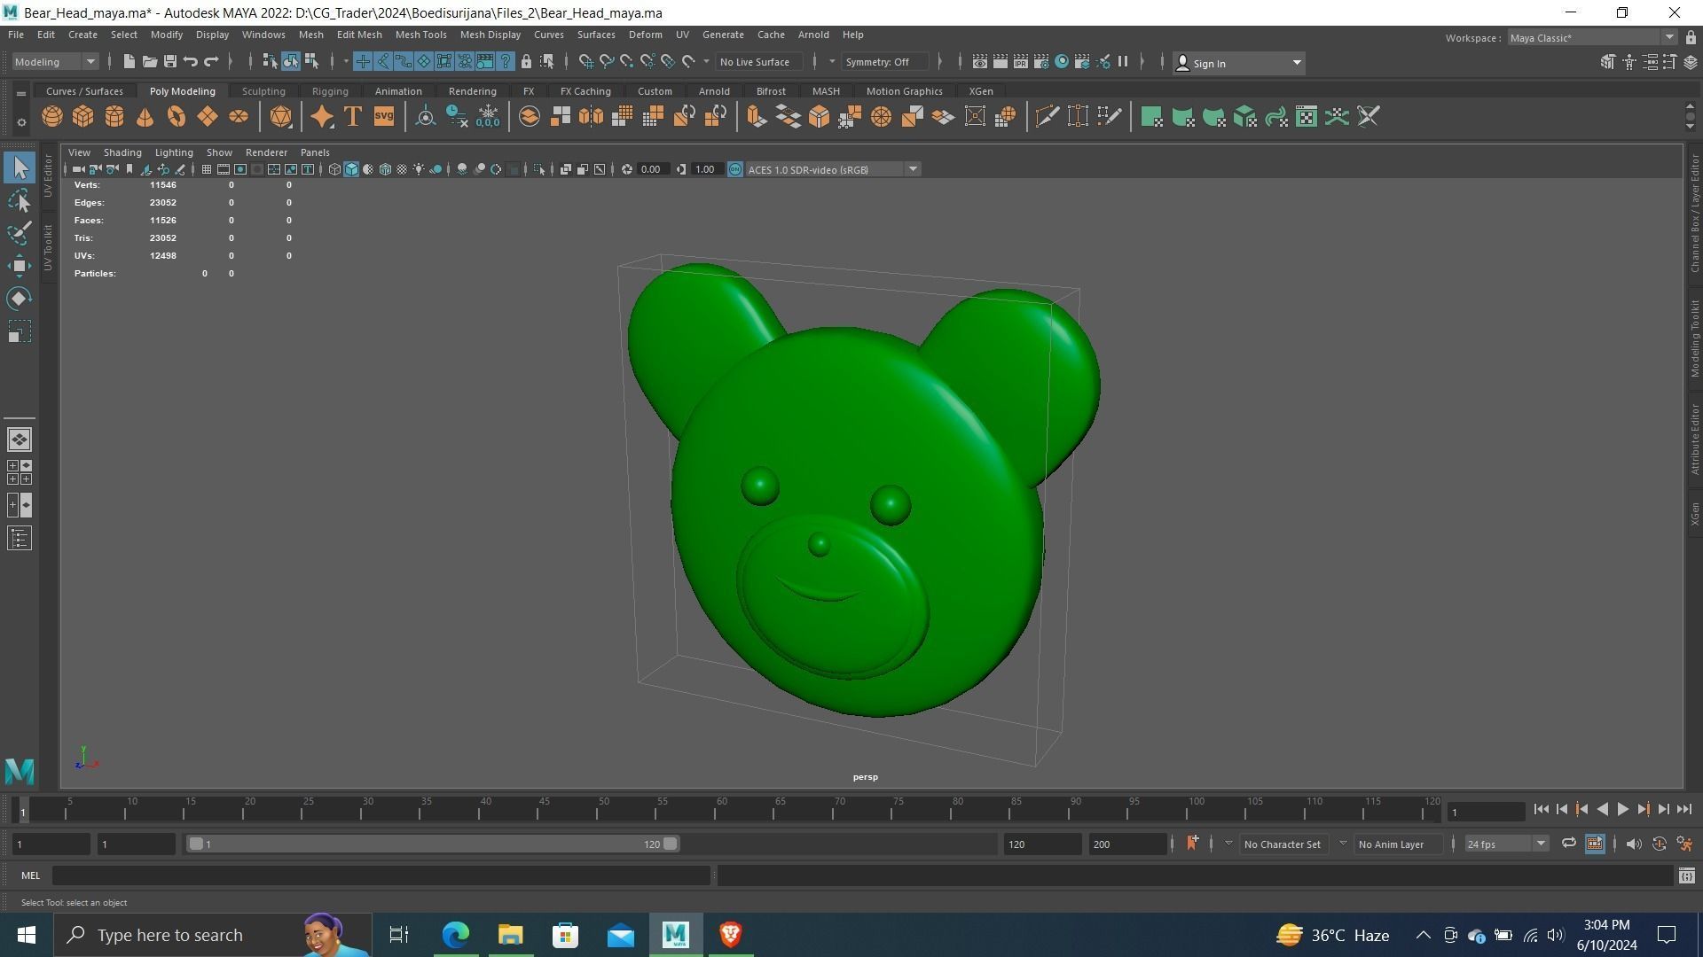The image size is (1703, 957).
Task: Open the viewport Shading menu
Action: (122, 152)
